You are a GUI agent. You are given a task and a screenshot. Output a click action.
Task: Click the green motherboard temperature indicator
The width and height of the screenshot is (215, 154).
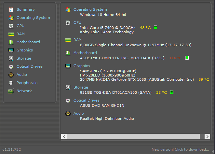pos(187,58)
